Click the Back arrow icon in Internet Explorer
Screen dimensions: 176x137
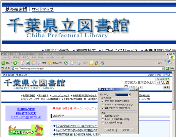click(3, 63)
